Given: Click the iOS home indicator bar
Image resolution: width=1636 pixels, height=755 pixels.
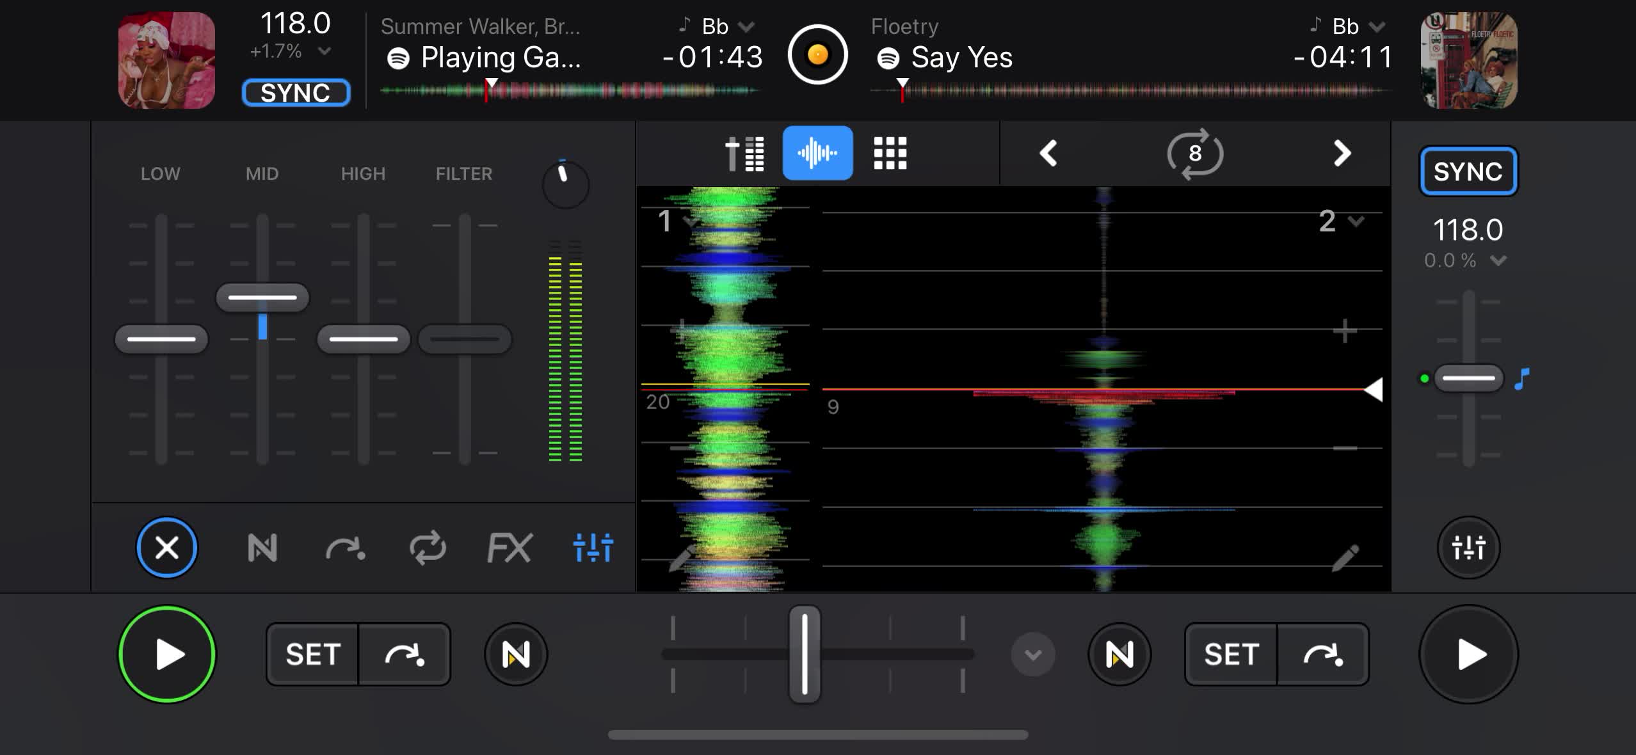Looking at the screenshot, I should click(x=818, y=735).
